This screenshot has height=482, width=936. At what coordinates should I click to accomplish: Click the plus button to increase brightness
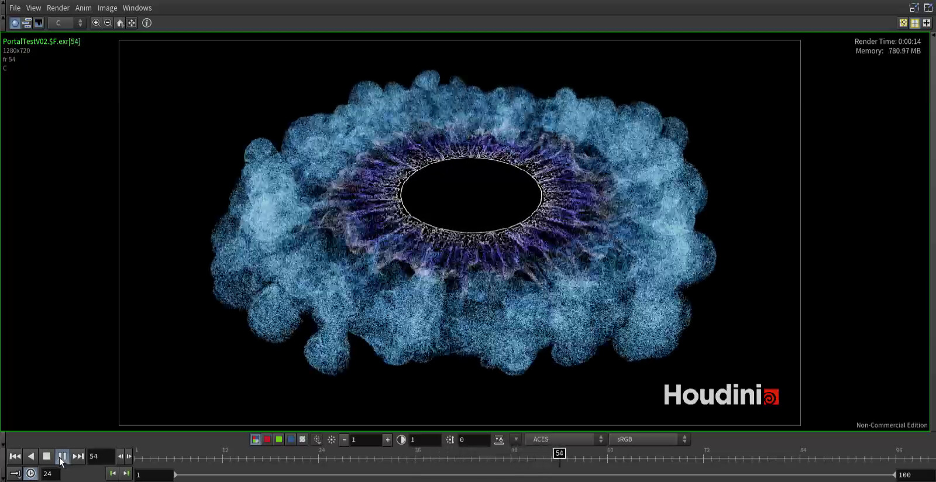[387, 440]
